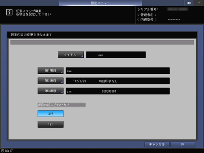
Task: Open the 第1項目 setting button
Action: tap(51, 71)
